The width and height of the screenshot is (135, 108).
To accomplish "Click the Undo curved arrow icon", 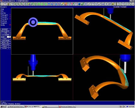I will click(76, 4).
